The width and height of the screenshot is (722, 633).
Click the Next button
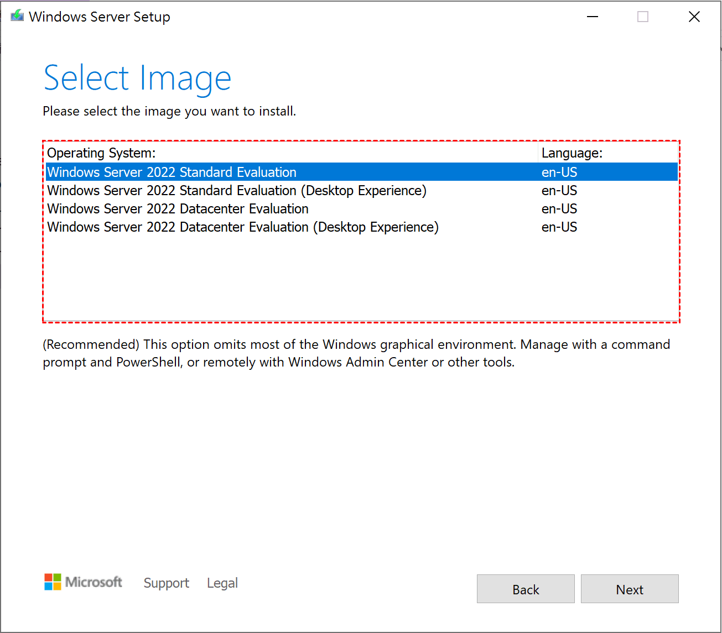[x=629, y=589]
